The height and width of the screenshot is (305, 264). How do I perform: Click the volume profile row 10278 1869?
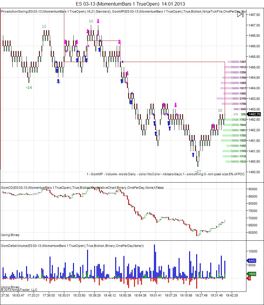point(233,83)
